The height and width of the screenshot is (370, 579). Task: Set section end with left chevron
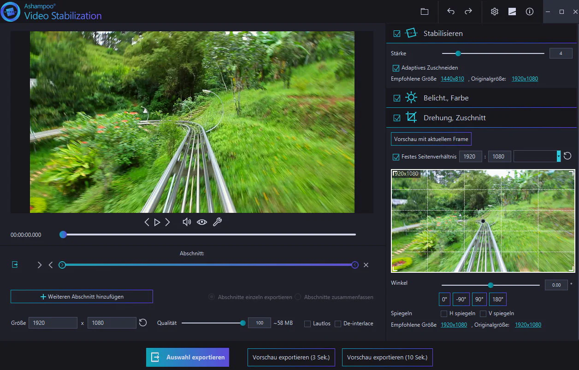pyautogui.click(x=51, y=265)
